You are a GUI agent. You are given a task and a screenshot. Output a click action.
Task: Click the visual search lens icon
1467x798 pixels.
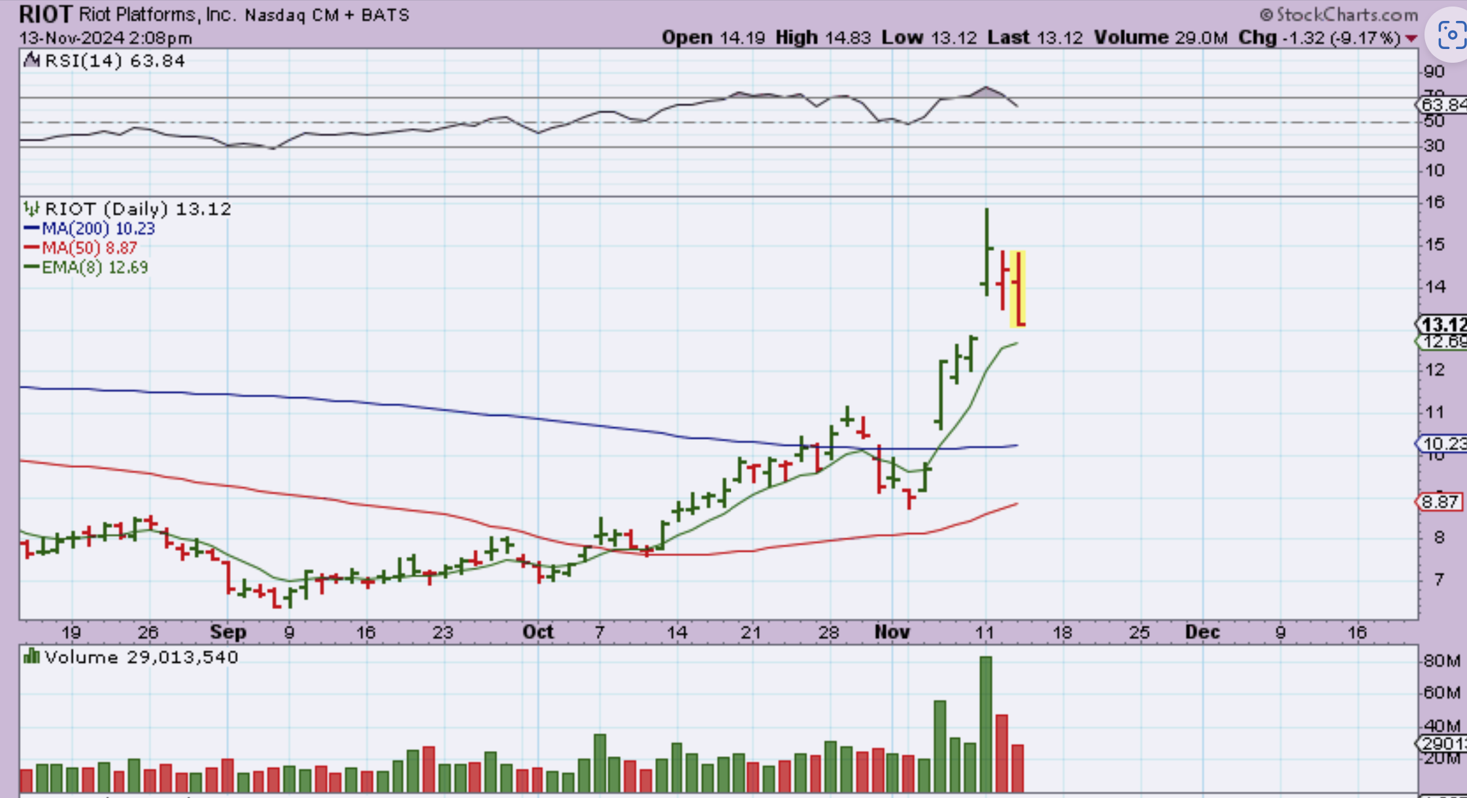point(1452,35)
